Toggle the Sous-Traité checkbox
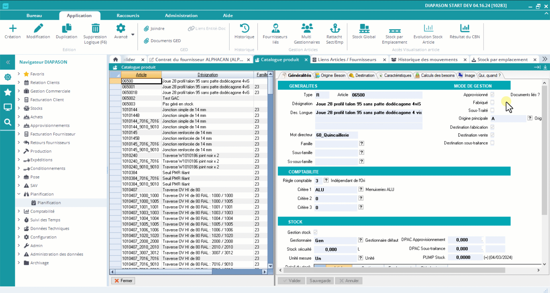Image resolution: width=550 pixels, height=293 pixels. point(492,110)
